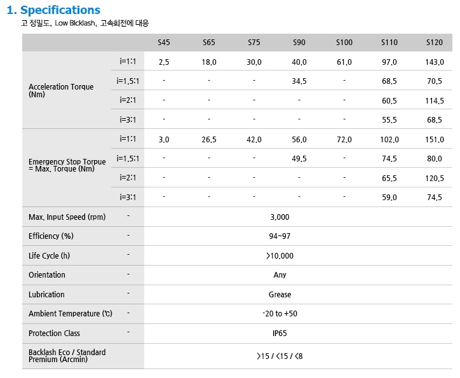Select the 94~97 efficiency value
The width and height of the screenshot is (460, 378).
[x=280, y=236]
